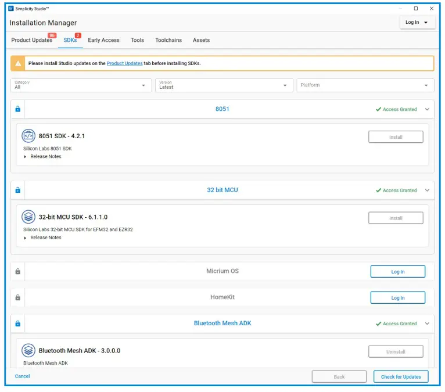
Task: Uninstall Bluetooth Mesh ADK 3.0.0.0
Action: click(396, 351)
